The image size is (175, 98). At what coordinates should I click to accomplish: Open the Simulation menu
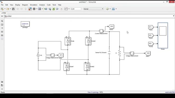point(33,5)
